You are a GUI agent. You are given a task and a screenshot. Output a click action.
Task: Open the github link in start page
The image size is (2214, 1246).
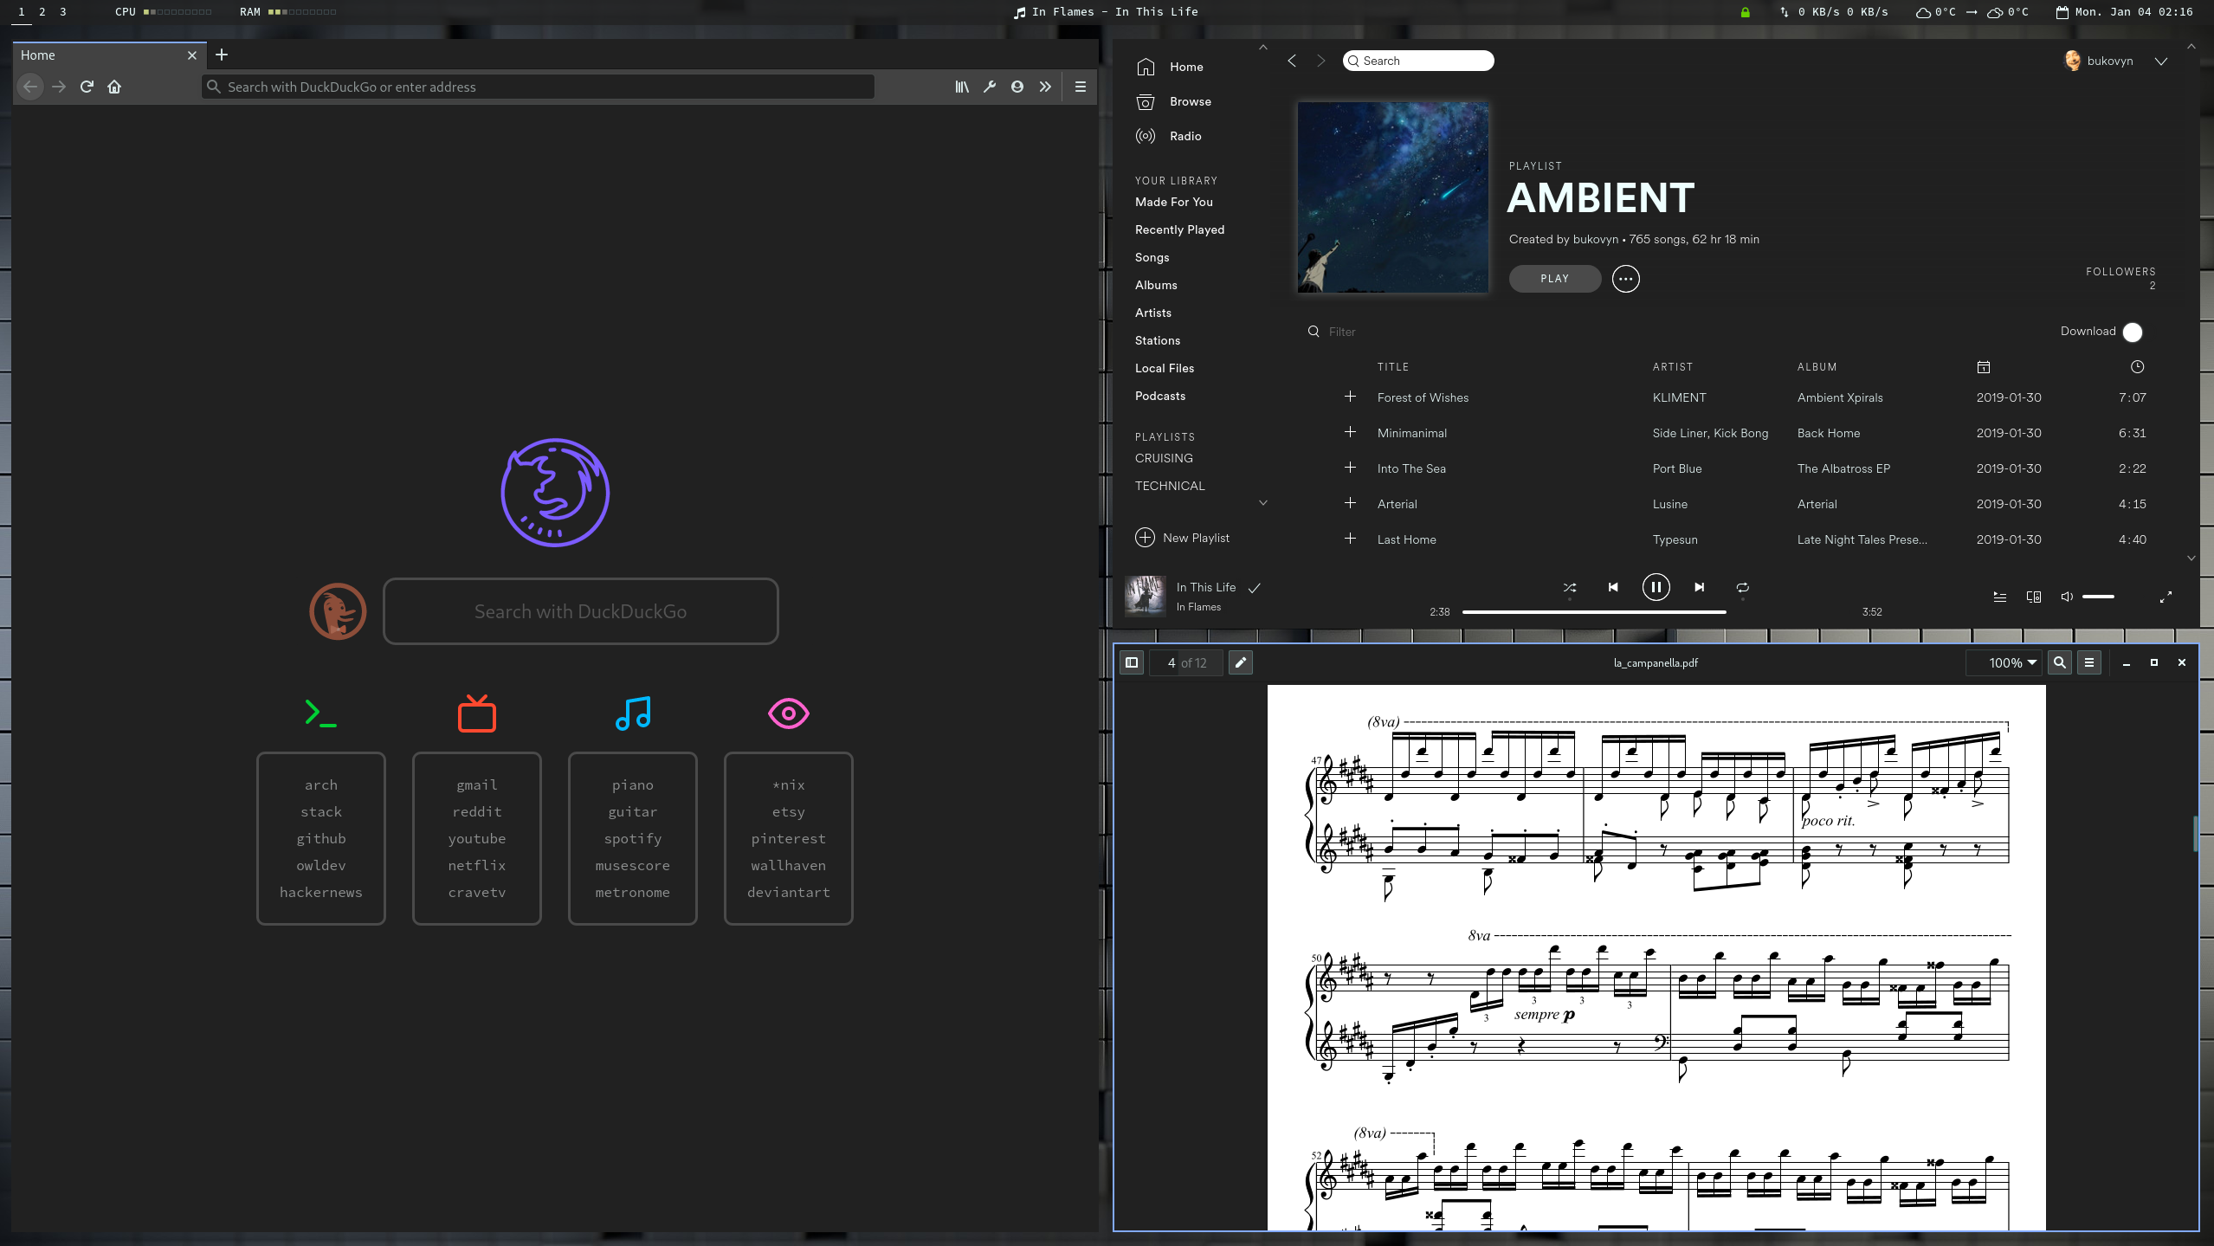pos(320,838)
